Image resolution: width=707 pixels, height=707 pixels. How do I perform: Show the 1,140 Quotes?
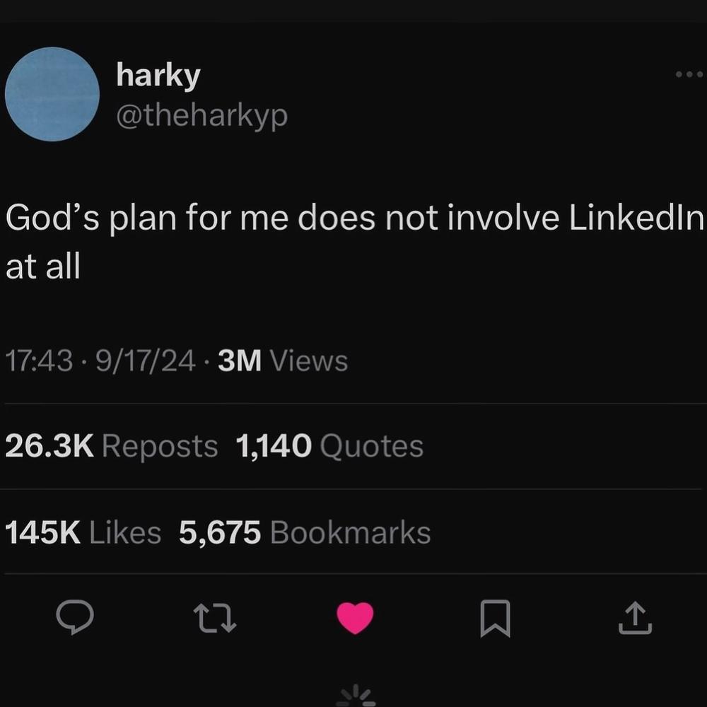[329, 446]
